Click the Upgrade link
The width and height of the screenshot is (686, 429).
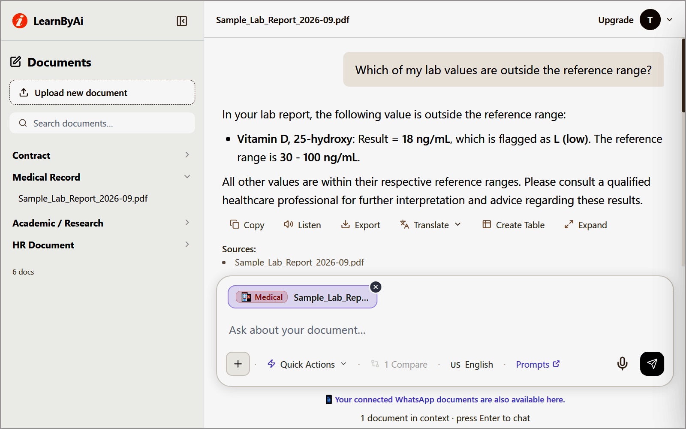point(616,20)
